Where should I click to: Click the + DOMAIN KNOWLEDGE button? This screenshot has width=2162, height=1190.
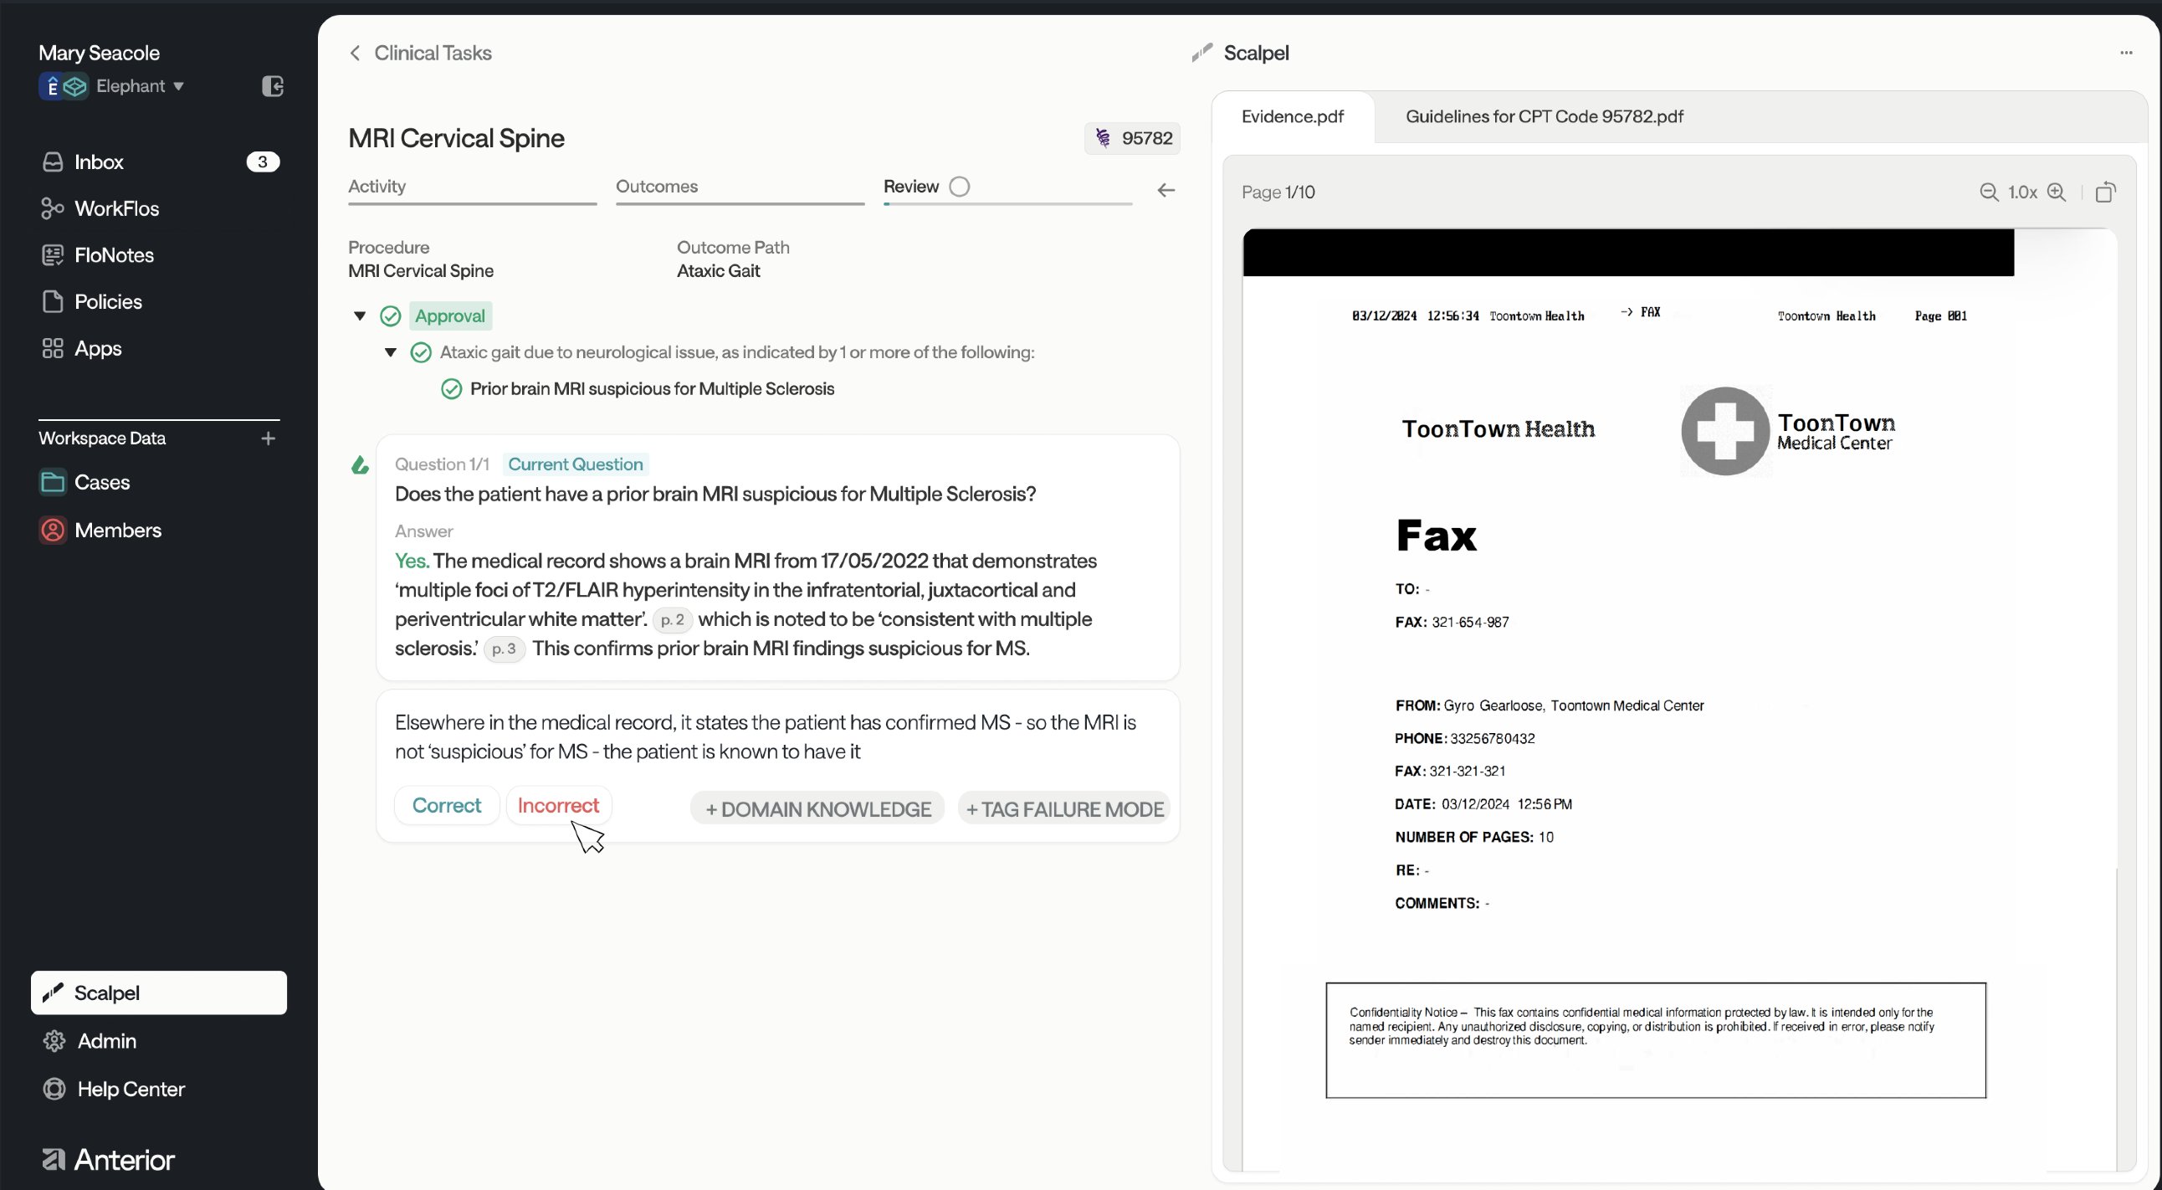click(817, 809)
